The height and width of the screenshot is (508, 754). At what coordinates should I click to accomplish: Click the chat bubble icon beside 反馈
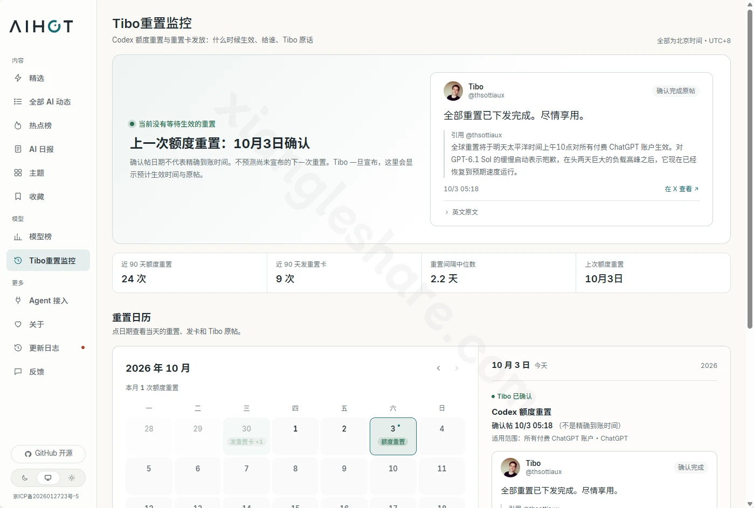pos(18,372)
